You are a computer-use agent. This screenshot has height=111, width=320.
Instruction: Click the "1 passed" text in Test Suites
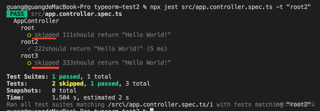point(66,77)
